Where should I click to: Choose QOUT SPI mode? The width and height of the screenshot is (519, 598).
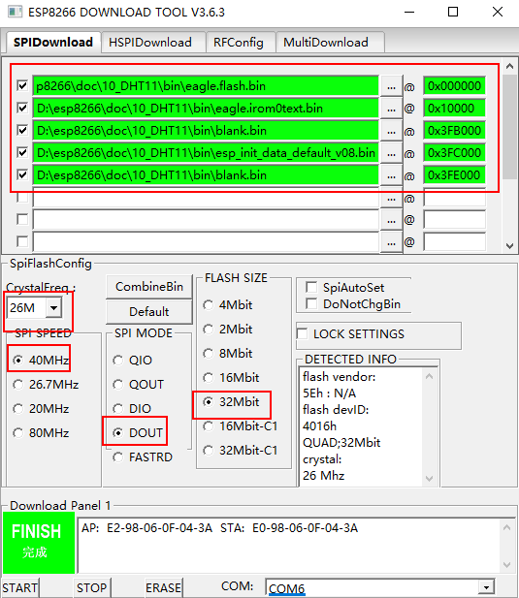[x=138, y=384]
